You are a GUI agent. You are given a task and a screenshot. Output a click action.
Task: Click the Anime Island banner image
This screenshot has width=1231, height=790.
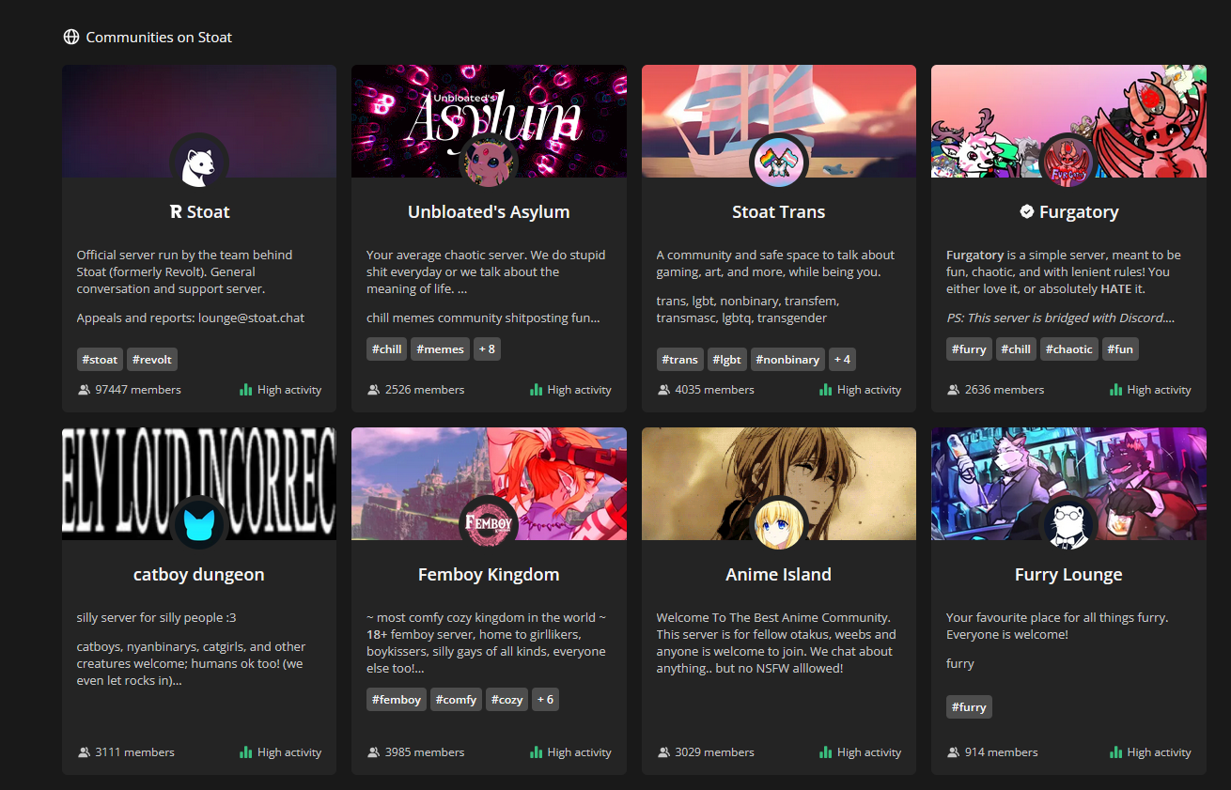point(779,484)
